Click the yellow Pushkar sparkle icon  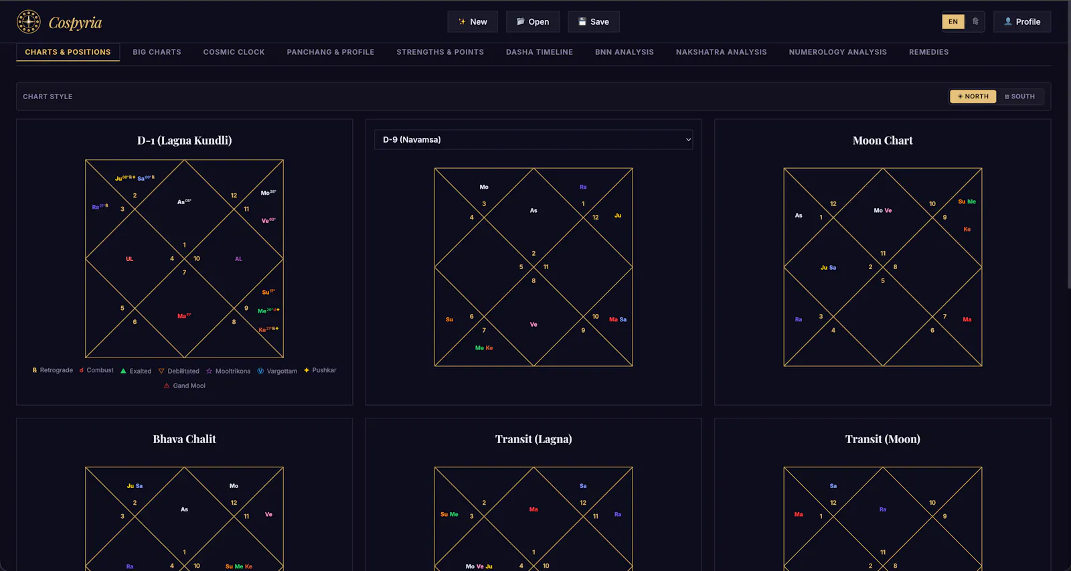[x=307, y=370]
